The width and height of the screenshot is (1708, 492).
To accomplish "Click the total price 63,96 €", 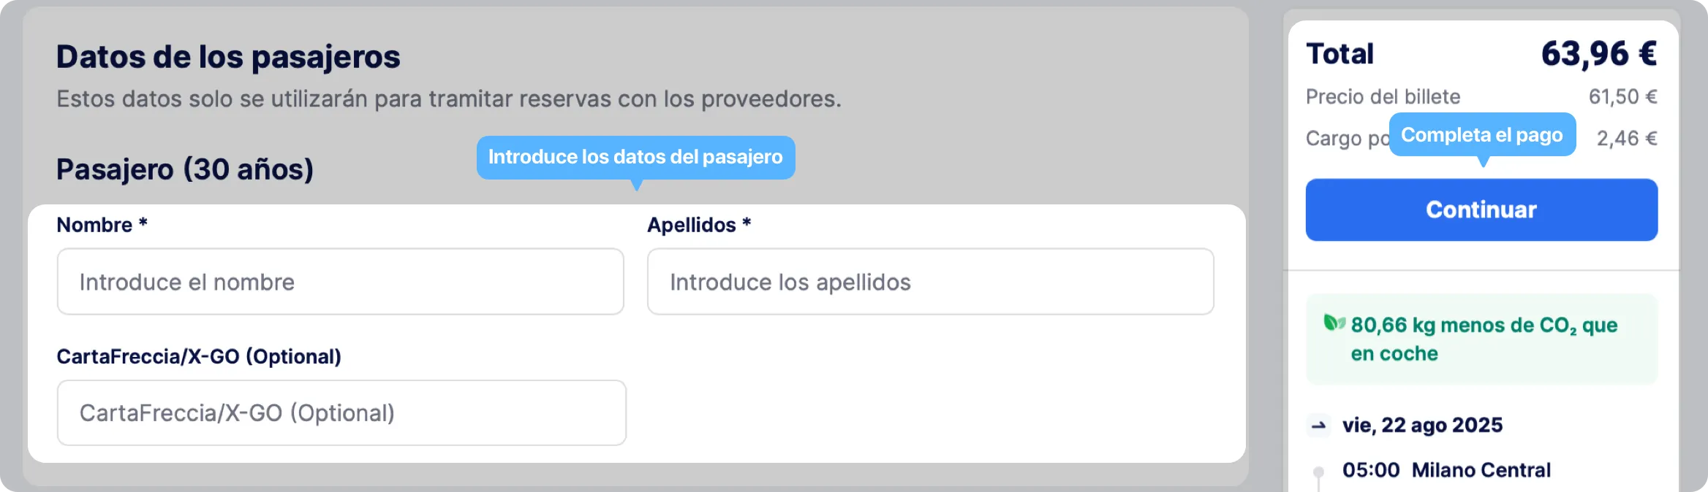I will click(x=1599, y=54).
